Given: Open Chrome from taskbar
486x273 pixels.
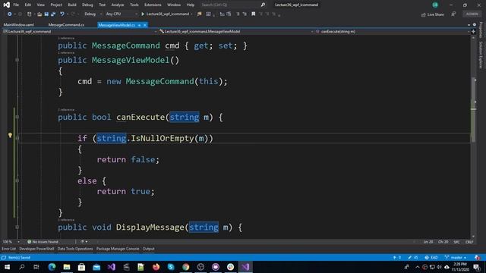Looking at the screenshot, I should pos(185,267).
